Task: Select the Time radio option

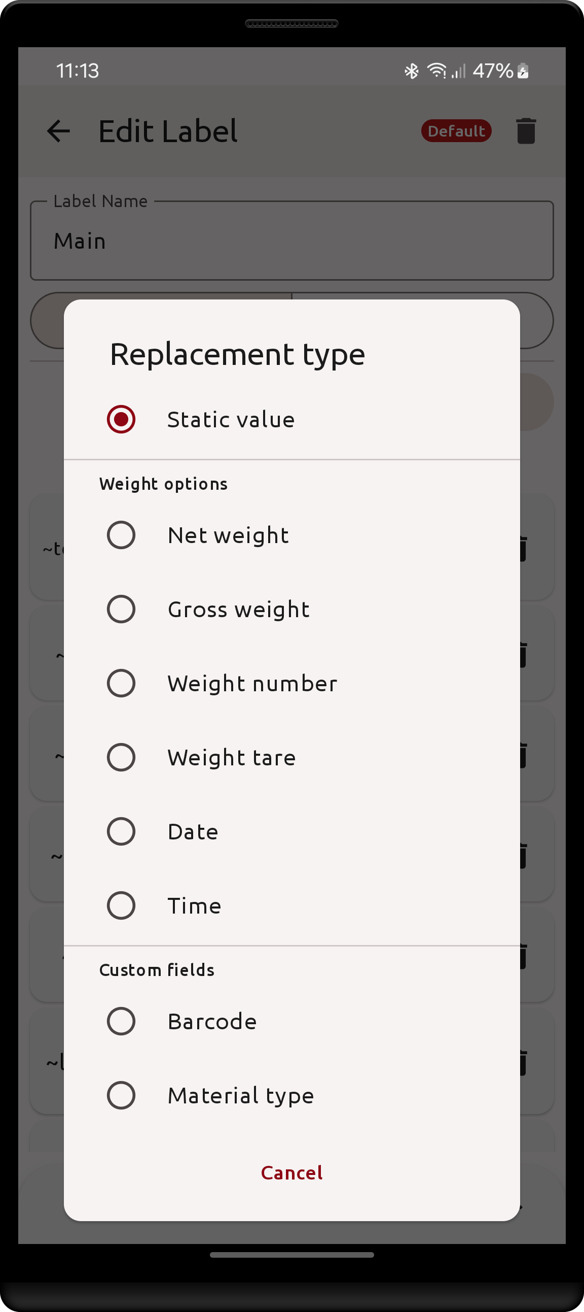Action: 121,905
